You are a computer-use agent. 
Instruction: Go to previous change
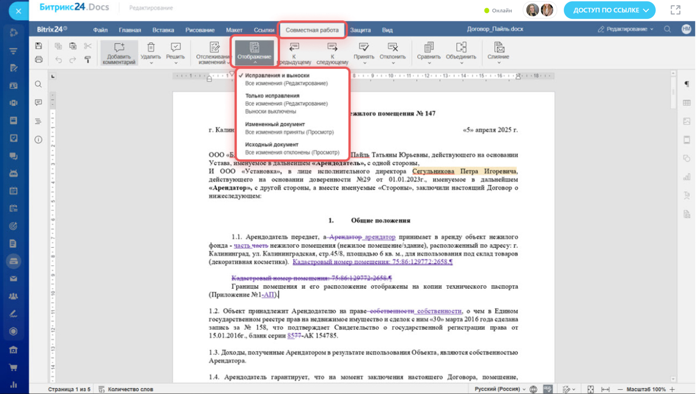(294, 48)
